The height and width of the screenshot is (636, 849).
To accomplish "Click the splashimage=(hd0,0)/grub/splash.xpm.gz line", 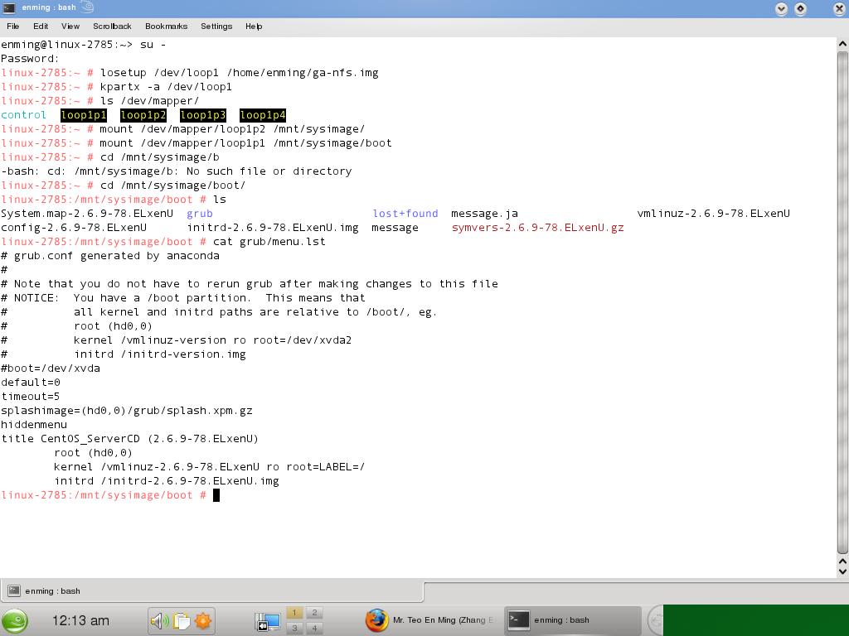I will pyautogui.click(x=127, y=411).
